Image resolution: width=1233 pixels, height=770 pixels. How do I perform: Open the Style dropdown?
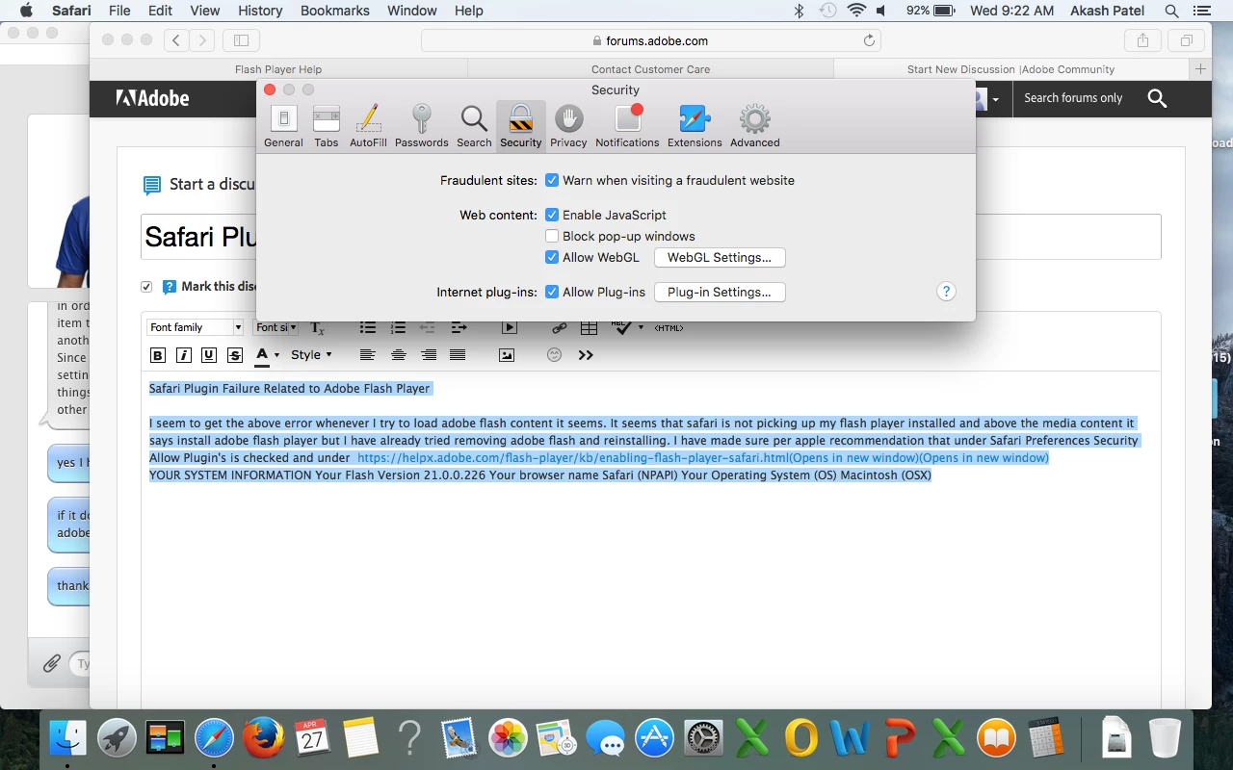tap(311, 355)
